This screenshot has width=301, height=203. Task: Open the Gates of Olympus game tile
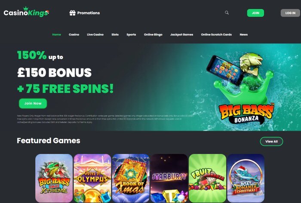click(x=92, y=178)
